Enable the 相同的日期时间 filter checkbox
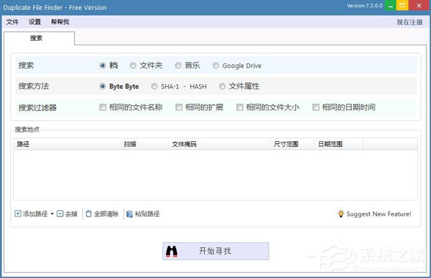431x278 pixels. (x=316, y=107)
